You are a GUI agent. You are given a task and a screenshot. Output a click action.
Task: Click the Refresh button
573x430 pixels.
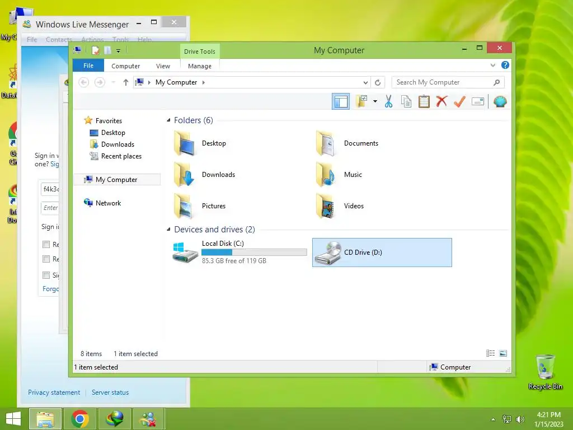pyautogui.click(x=378, y=83)
